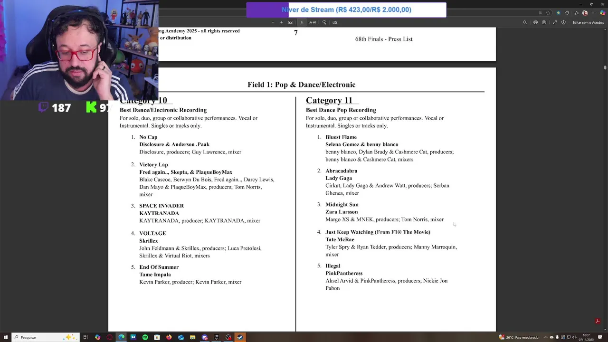Open the browser three-dots menu
The width and height of the screenshot is (608, 342).
pyautogui.click(x=594, y=13)
